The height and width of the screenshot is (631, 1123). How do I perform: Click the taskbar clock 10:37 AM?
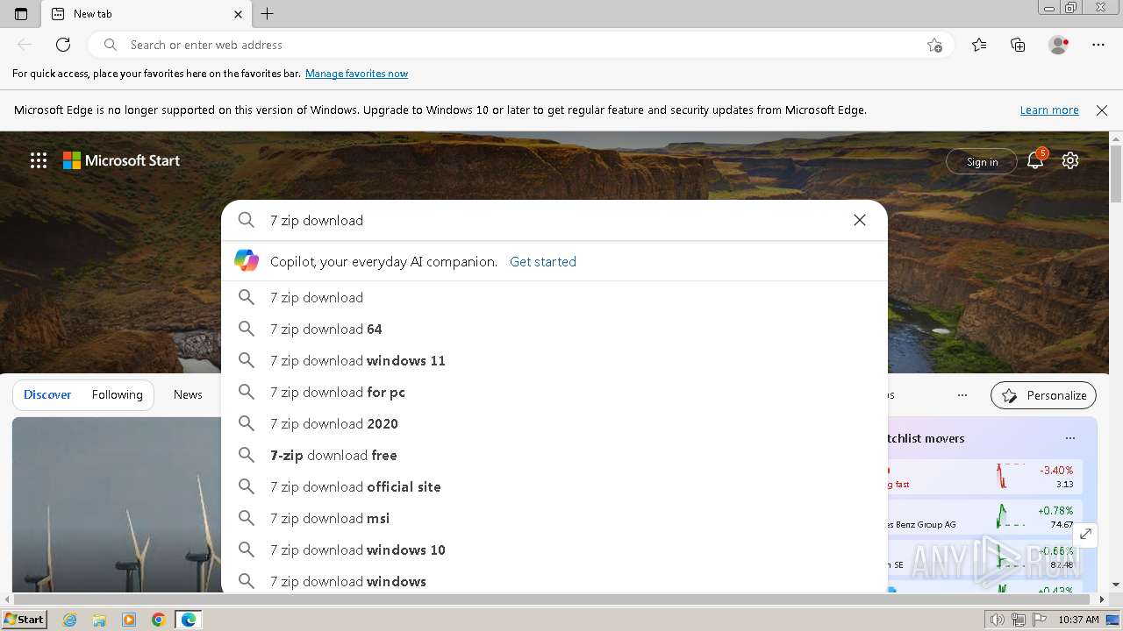1078,620
